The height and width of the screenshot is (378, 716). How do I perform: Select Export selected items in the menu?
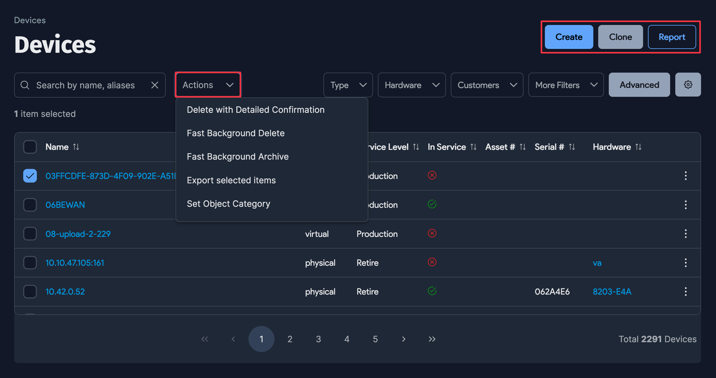tap(231, 180)
